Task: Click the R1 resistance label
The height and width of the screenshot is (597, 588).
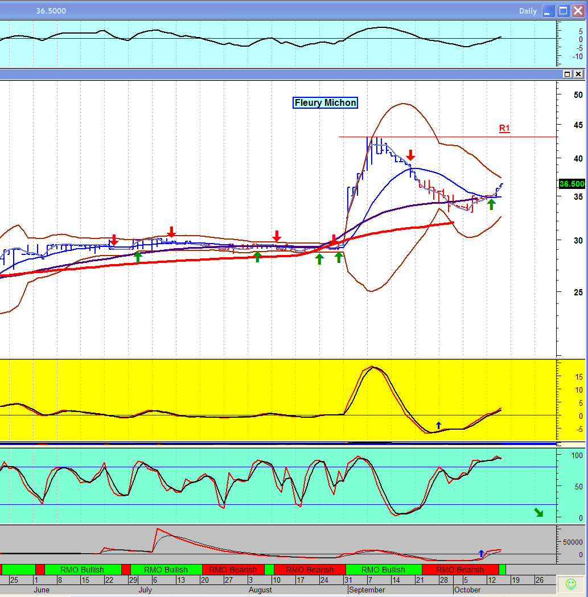Action: (504, 128)
